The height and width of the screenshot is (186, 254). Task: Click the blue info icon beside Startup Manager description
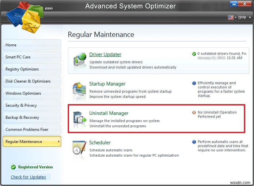pos(194,83)
